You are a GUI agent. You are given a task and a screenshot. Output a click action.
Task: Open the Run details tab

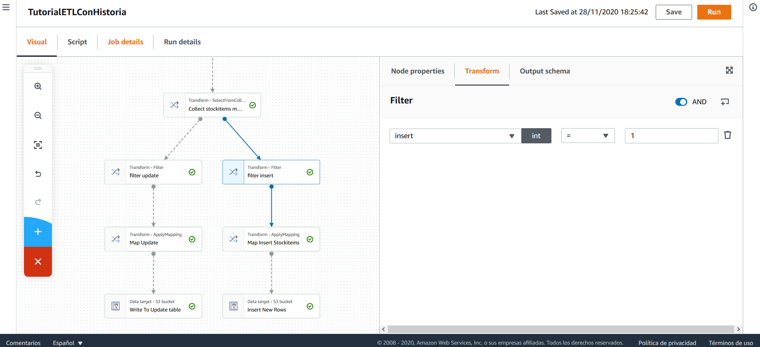[182, 42]
